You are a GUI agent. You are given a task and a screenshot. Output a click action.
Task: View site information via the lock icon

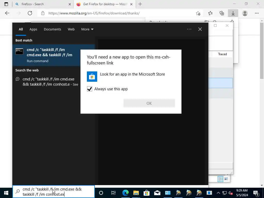tap(43, 13)
